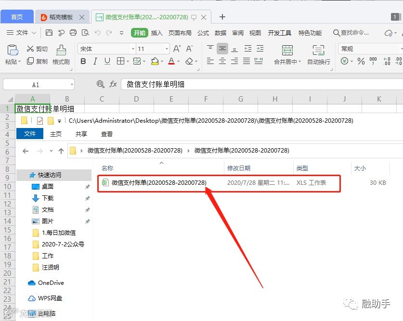This screenshot has height=321, width=403.
Task: Click 桌面 in quick access
Action: coord(48,186)
